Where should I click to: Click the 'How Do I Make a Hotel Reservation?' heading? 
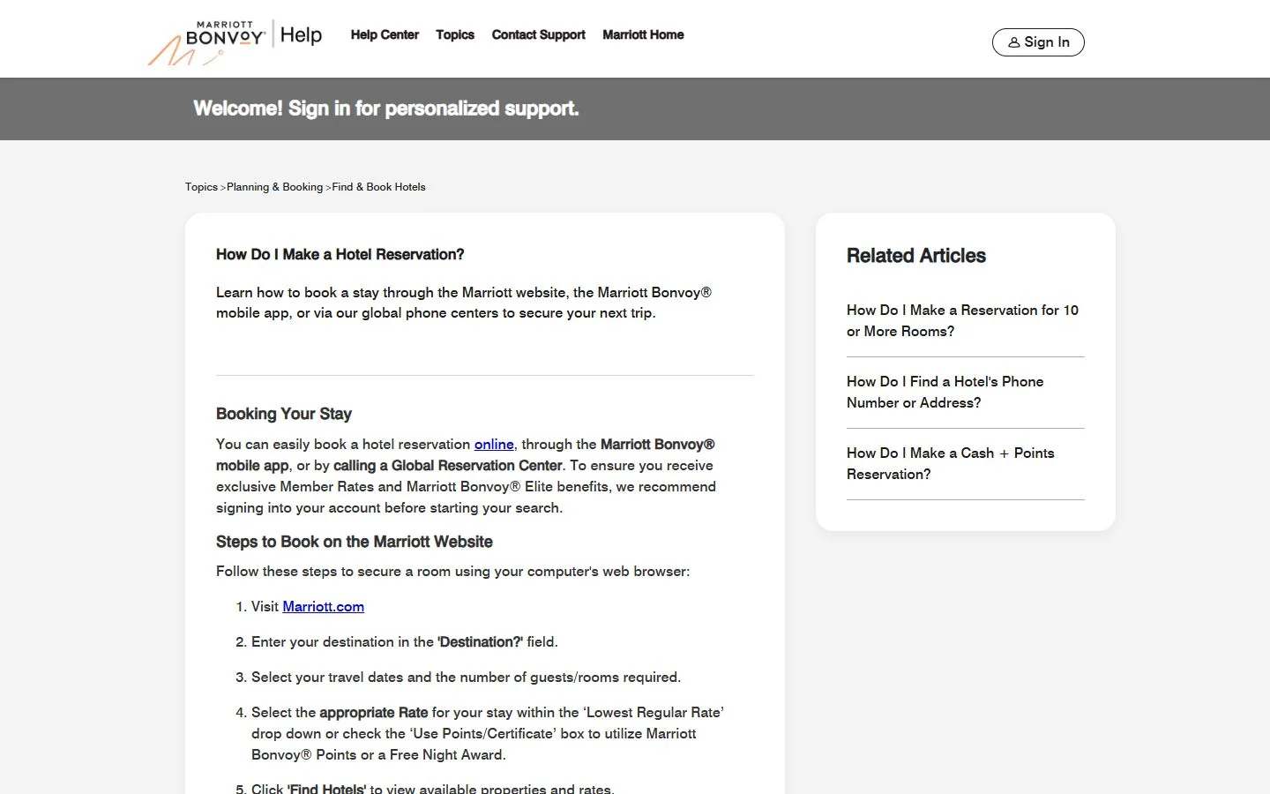[x=340, y=255]
